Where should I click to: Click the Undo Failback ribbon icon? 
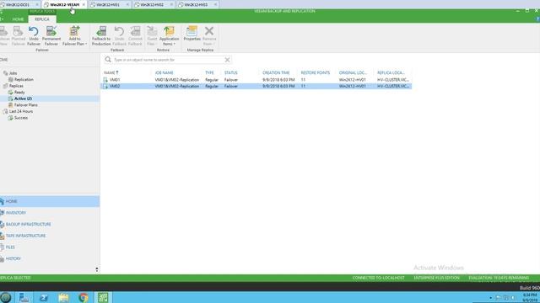119,35
